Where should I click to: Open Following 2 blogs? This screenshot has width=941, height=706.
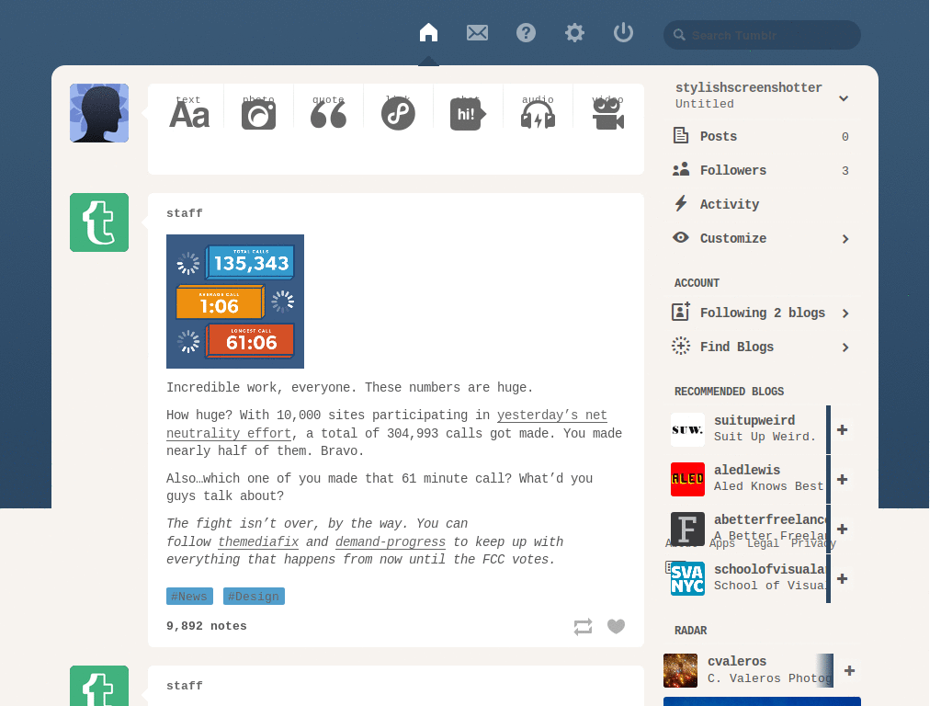tap(761, 313)
